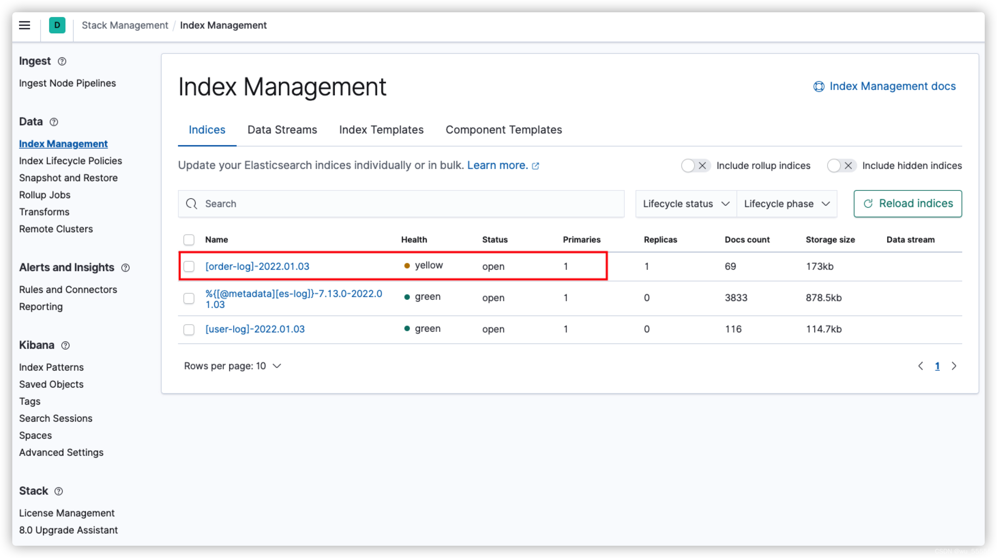Click help icon next to Alerts and Insights
Screen dimensions: 997x558
125,268
